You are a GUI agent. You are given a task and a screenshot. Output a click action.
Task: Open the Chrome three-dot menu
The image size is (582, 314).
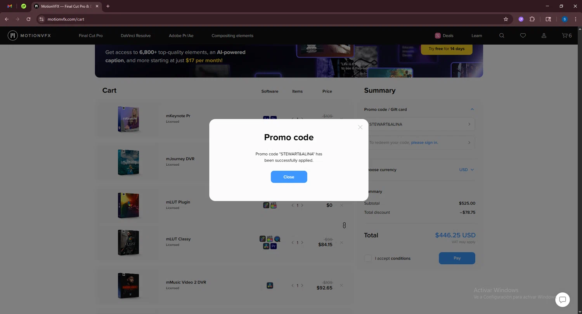pos(575,19)
